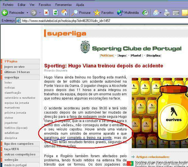Select the Notícias club tab
This screenshot has height=167, width=188.
(107, 55)
